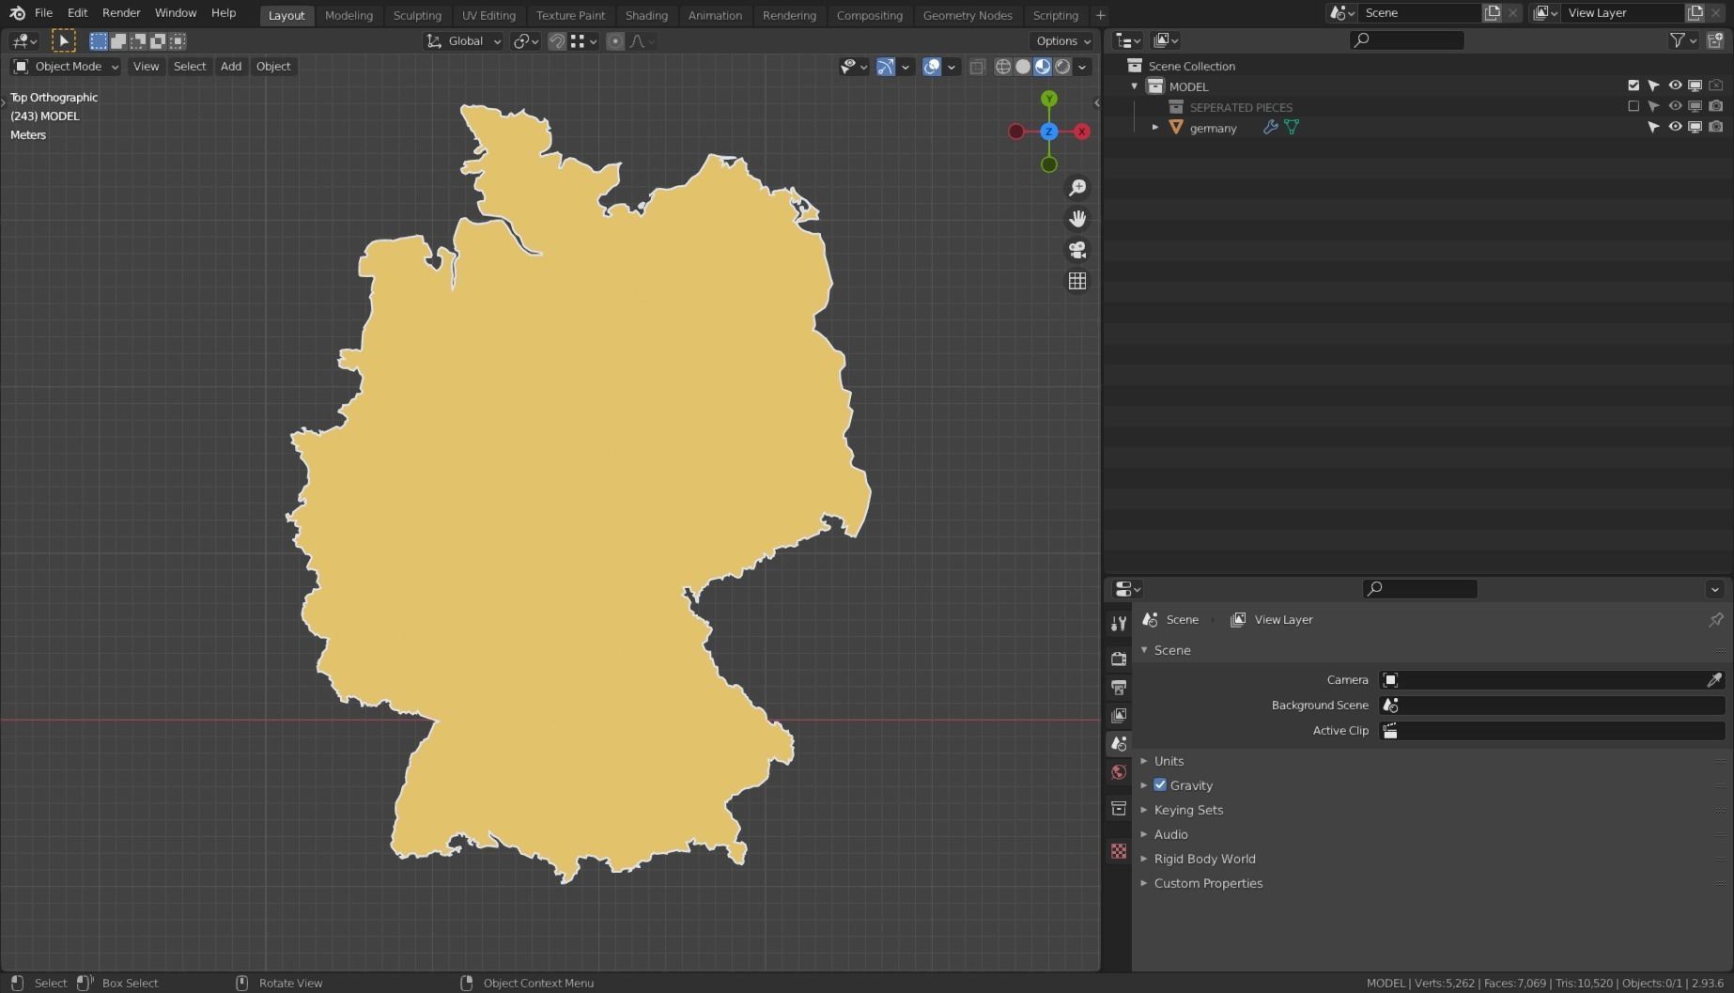Click the pan view hand icon
This screenshot has width=1734, height=993.
[x=1077, y=219]
